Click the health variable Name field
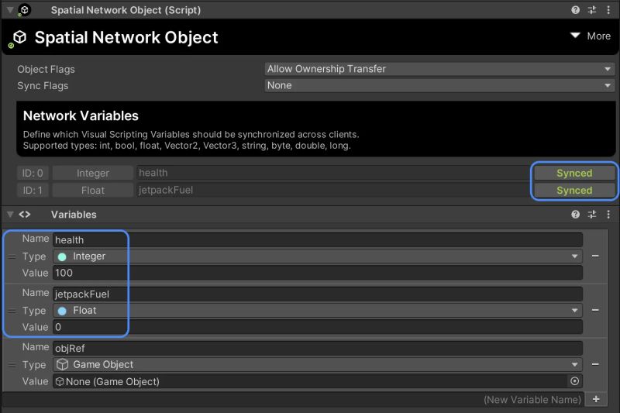This screenshot has width=620, height=413. pos(318,239)
